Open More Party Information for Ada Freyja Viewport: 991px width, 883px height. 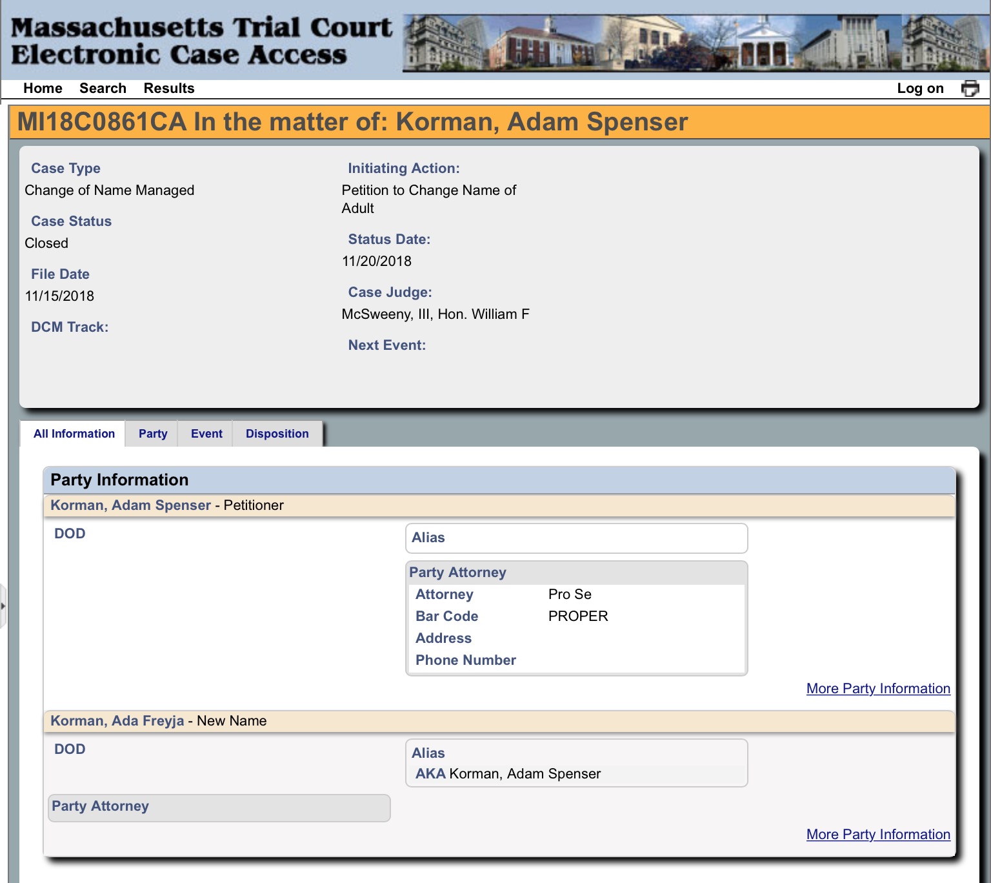point(878,835)
